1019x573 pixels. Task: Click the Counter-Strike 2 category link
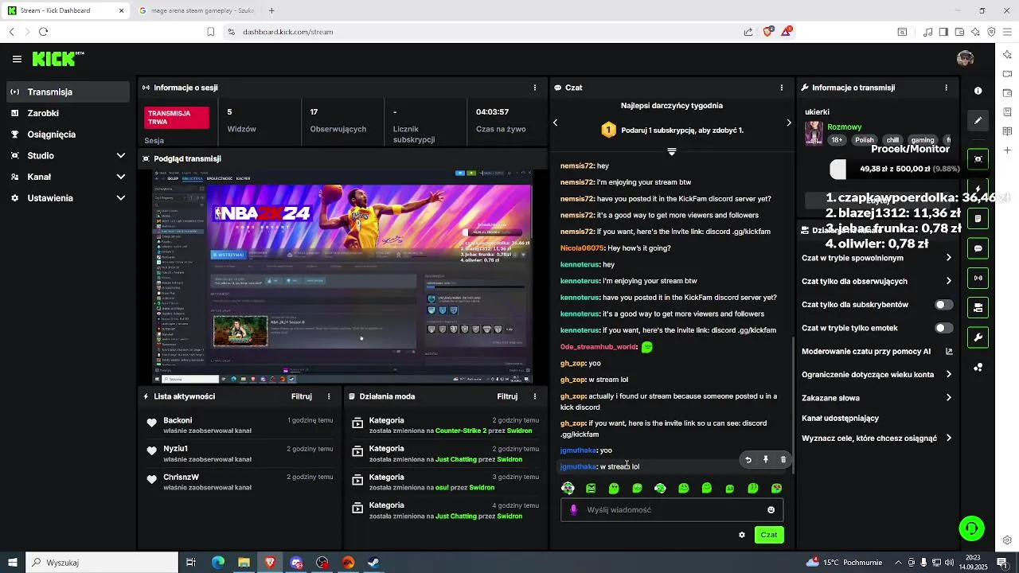coord(460,431)
